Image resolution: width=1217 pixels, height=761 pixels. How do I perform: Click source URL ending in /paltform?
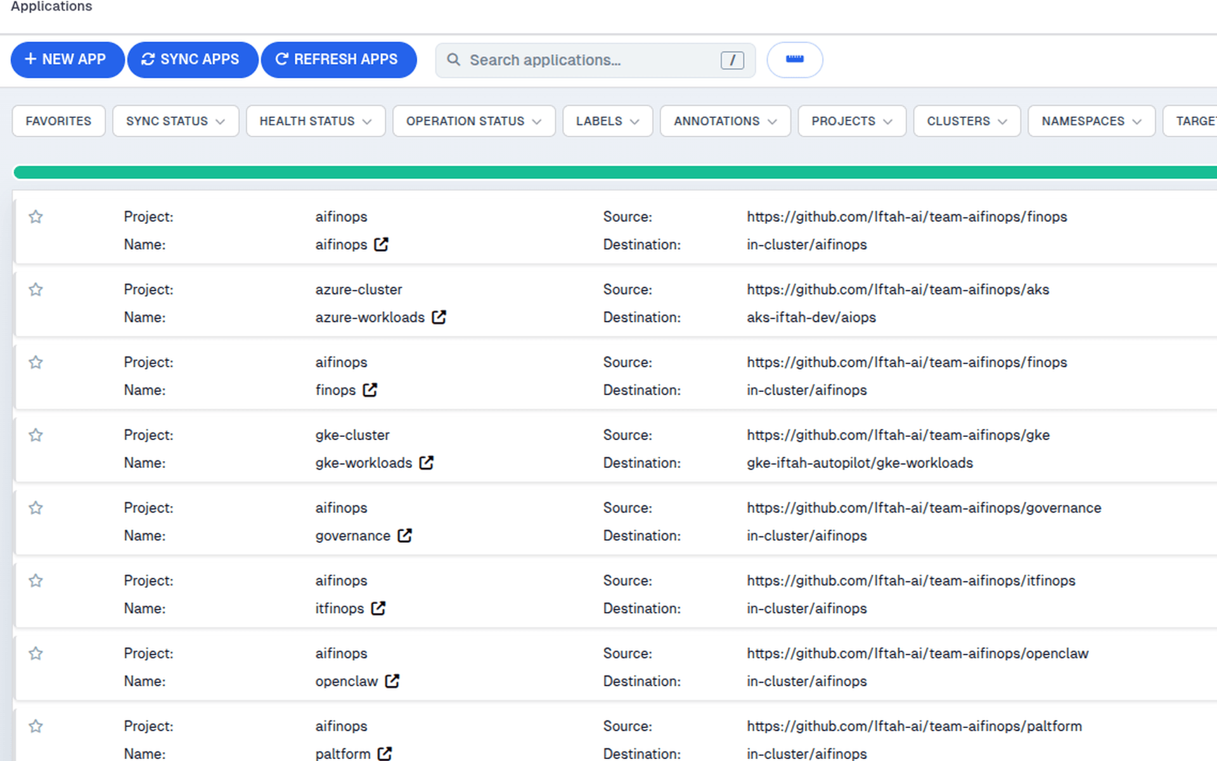[x=914, y=727]
